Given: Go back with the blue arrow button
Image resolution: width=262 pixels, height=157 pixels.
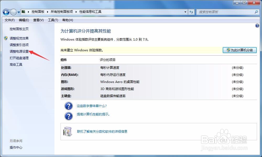Looking at the screenshot, I should tap(6, 12).
